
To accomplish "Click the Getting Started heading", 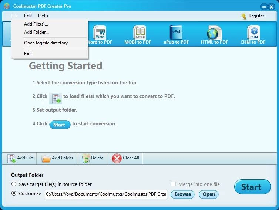I will [65, 66].
